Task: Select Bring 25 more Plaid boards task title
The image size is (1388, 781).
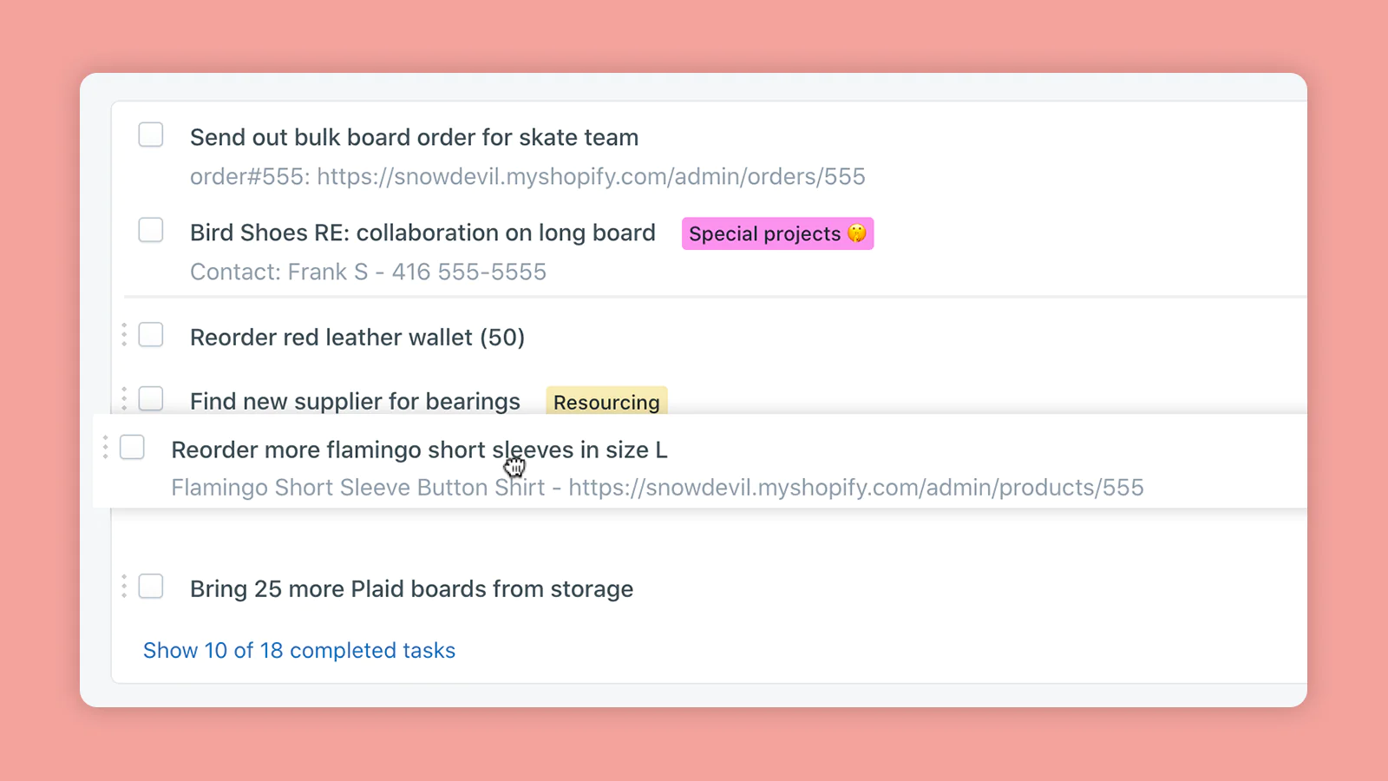Action: [x=411, y=589]
